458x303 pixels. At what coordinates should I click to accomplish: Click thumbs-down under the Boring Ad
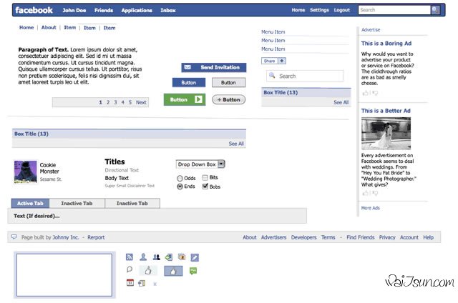[x=375, y=93]
